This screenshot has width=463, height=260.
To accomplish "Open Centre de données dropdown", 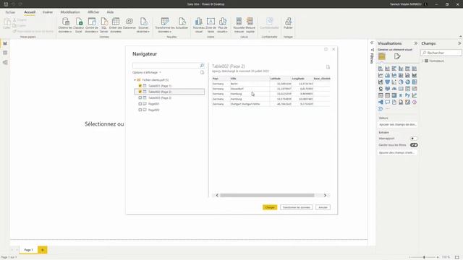I will coord(92,30).
